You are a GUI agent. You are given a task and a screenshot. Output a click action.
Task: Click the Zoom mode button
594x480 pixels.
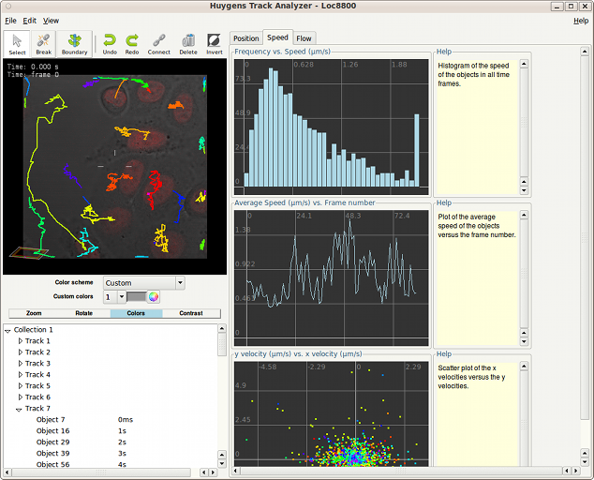point(34,313)
